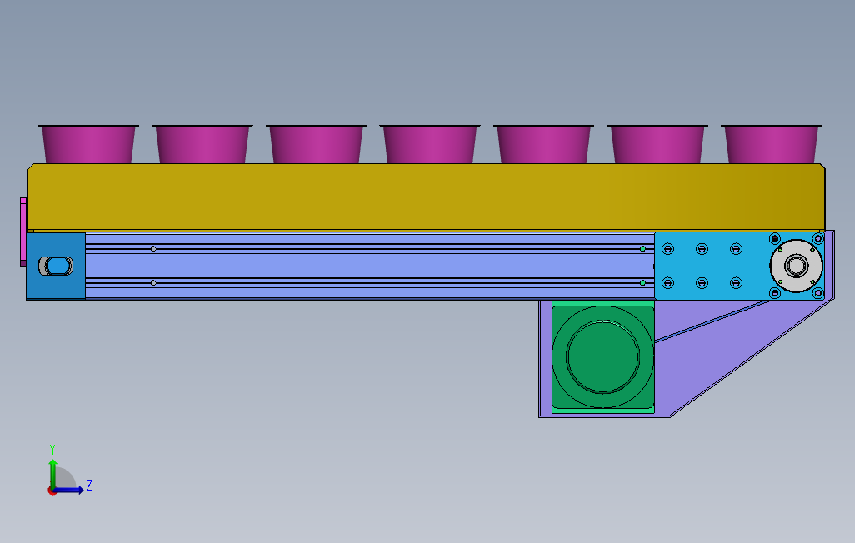Click the blue Z axis arrow
This screenshot has width=855, height=543.
pos(69,491)
